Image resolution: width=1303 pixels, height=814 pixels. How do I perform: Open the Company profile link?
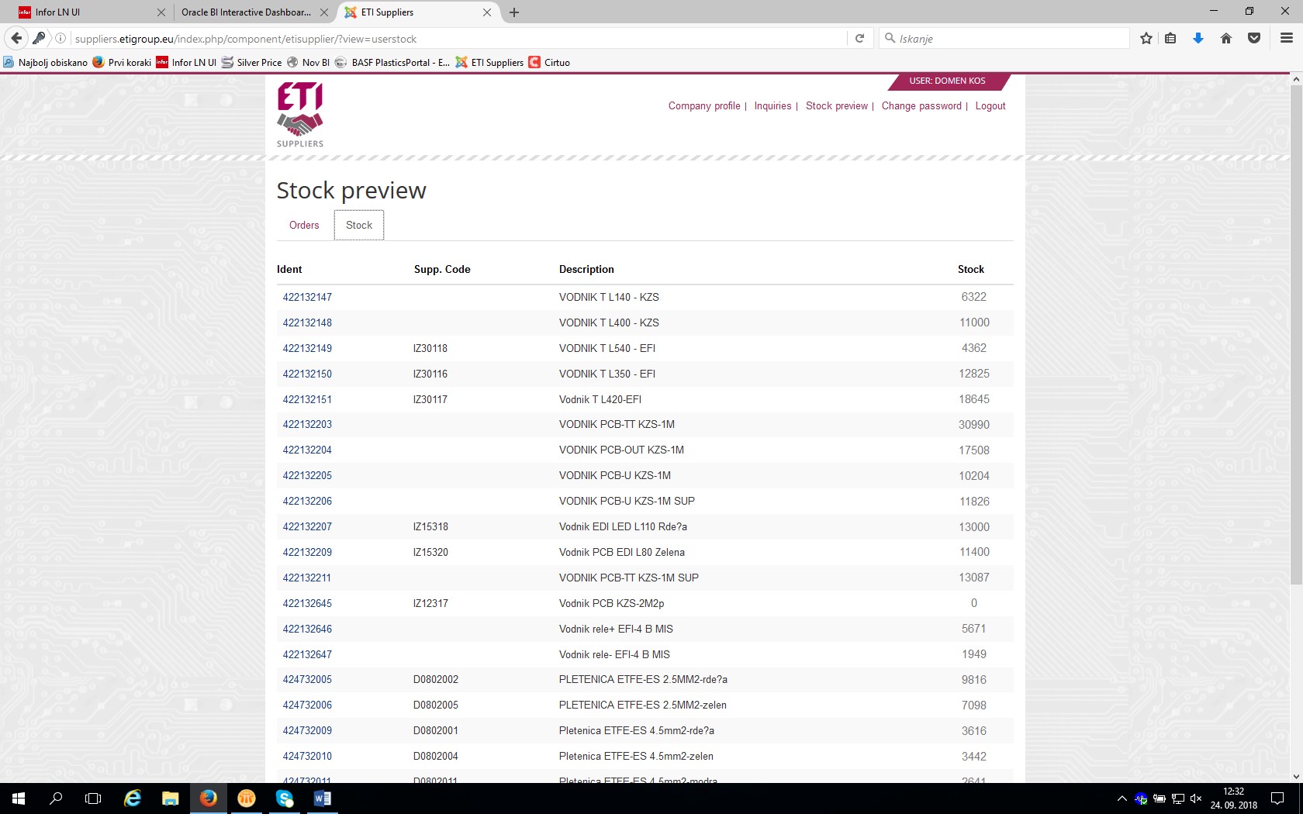pos(704,106)
